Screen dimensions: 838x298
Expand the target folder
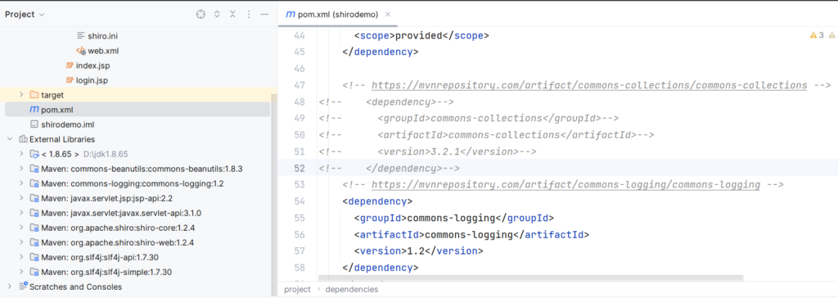20,95
